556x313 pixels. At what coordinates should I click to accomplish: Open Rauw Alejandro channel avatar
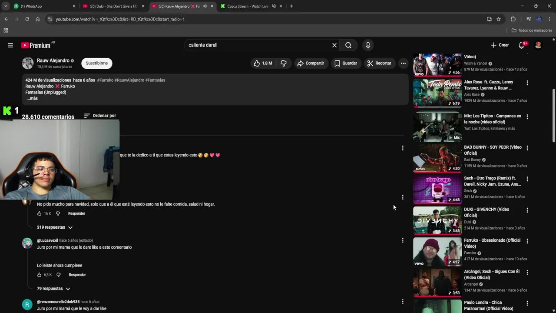28,63
